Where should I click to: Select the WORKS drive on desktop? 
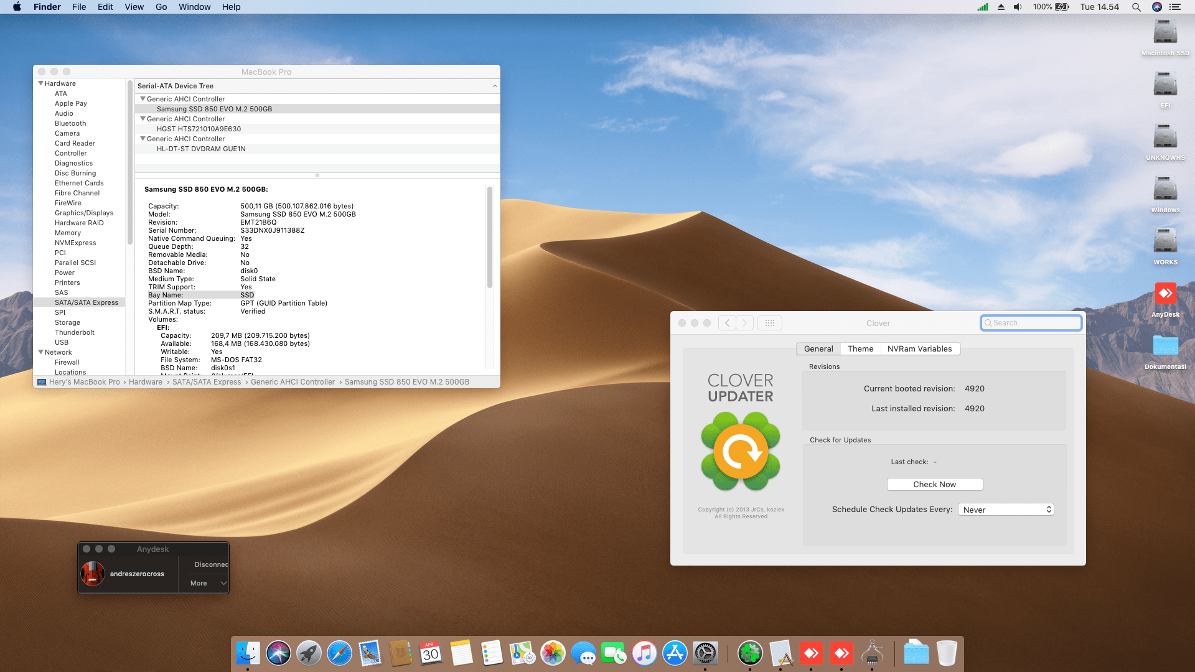tap(1165, 247)
